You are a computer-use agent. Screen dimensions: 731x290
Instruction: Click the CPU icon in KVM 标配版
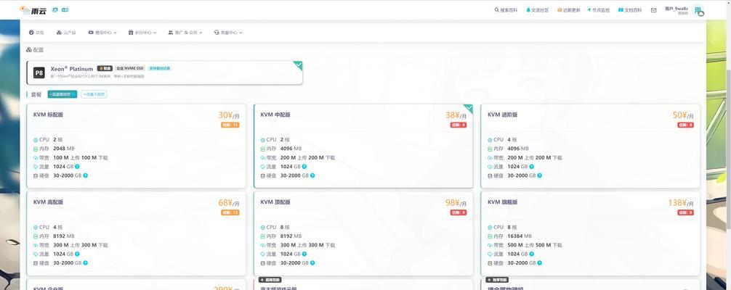click(x=36, y=140)
